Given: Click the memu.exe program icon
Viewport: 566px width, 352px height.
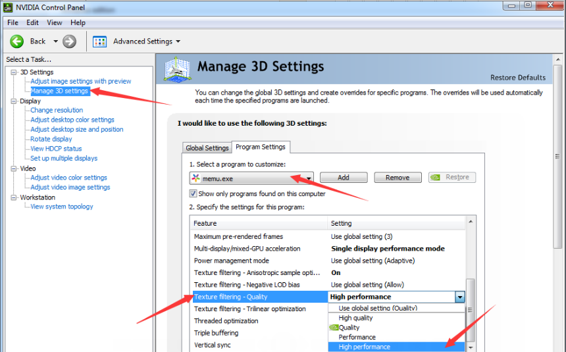Looking at the screenshot, I should coord(195,178).
